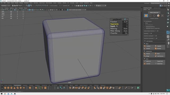
Task: Choose Vertex selection mode in Modeling Toolkit
Action: click(150, 16)
